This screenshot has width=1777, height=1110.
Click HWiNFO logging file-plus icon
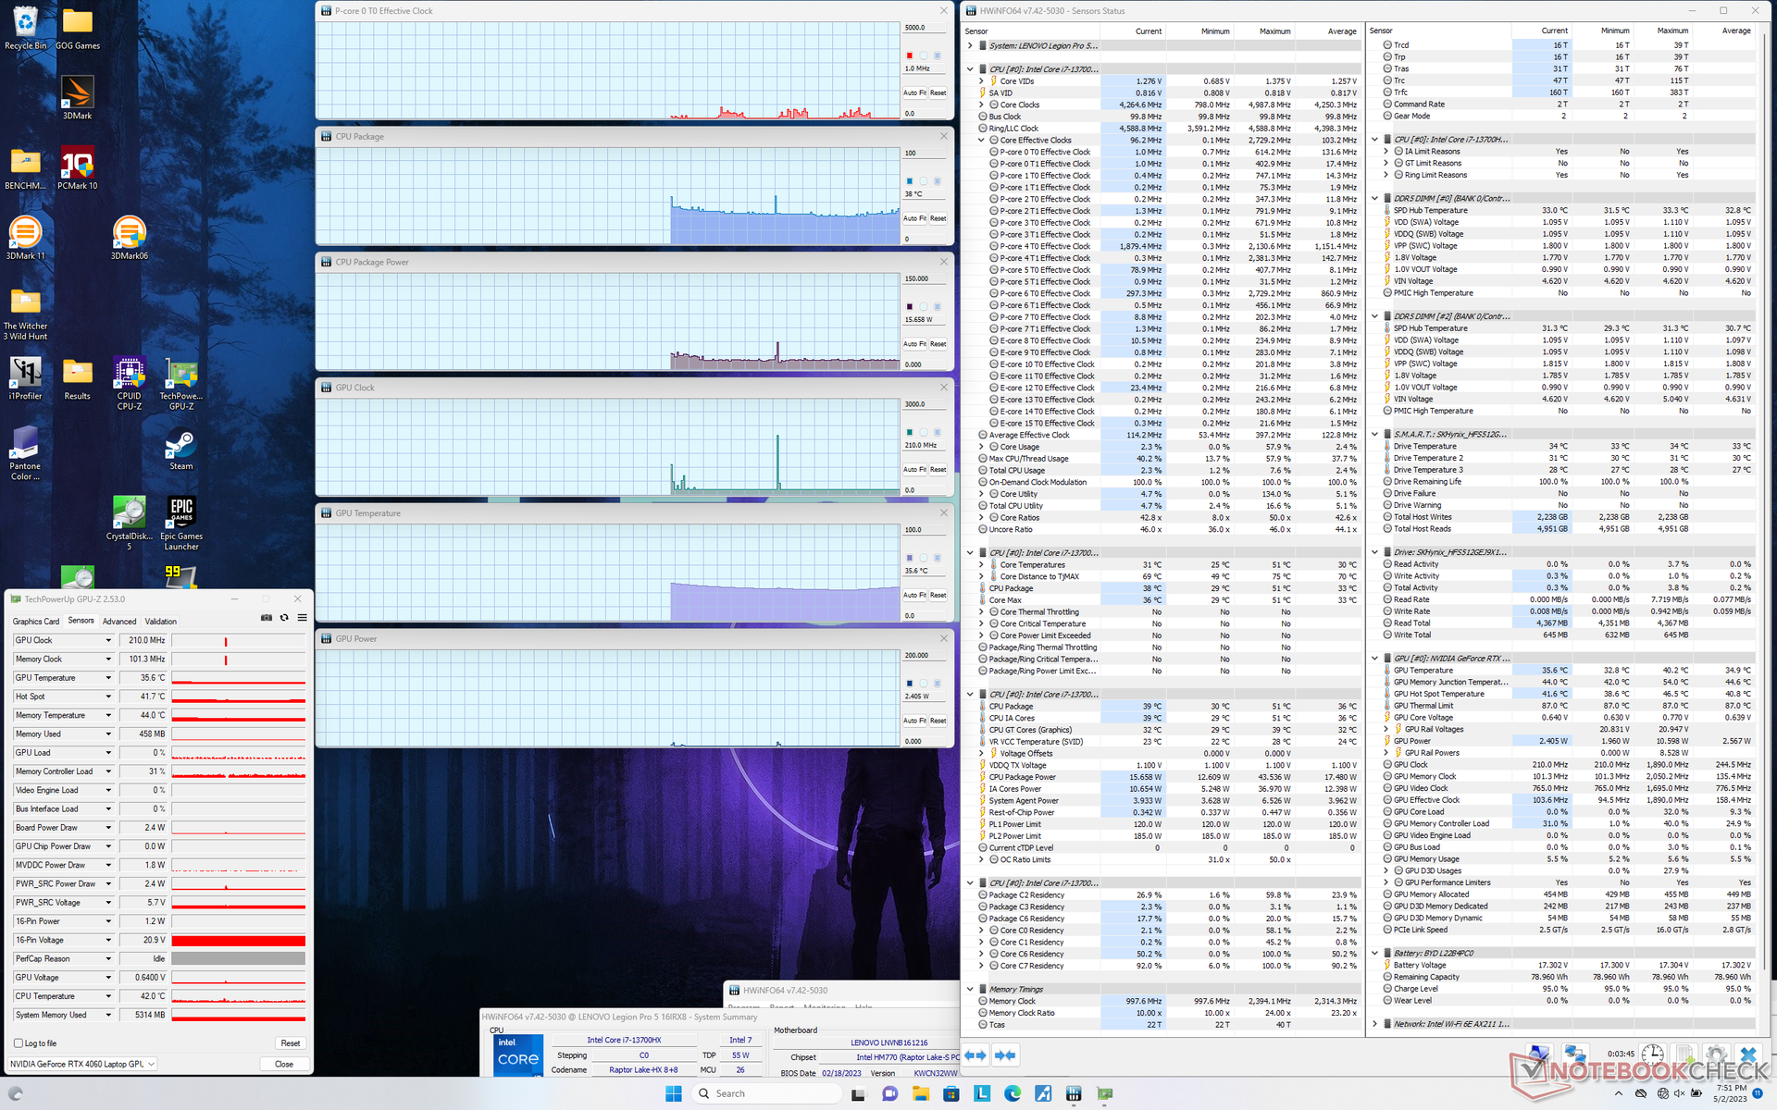(x=1684, y=1055)
